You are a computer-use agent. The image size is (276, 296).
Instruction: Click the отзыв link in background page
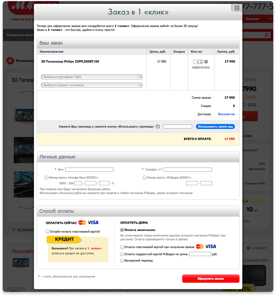[248, 136]
